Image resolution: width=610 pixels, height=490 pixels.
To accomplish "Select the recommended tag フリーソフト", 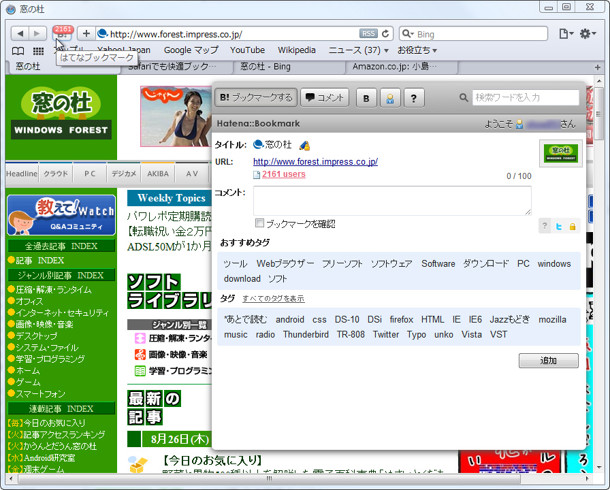I will point(342,263).
